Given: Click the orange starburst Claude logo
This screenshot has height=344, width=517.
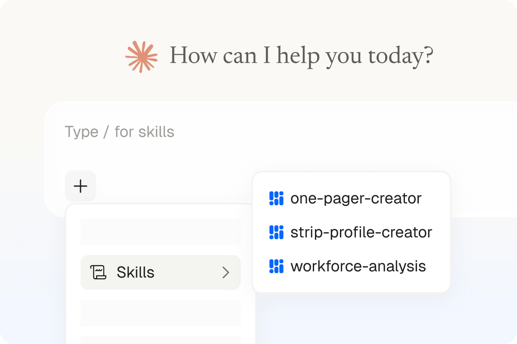Looking at the screenshot, I should click(141, 56).
